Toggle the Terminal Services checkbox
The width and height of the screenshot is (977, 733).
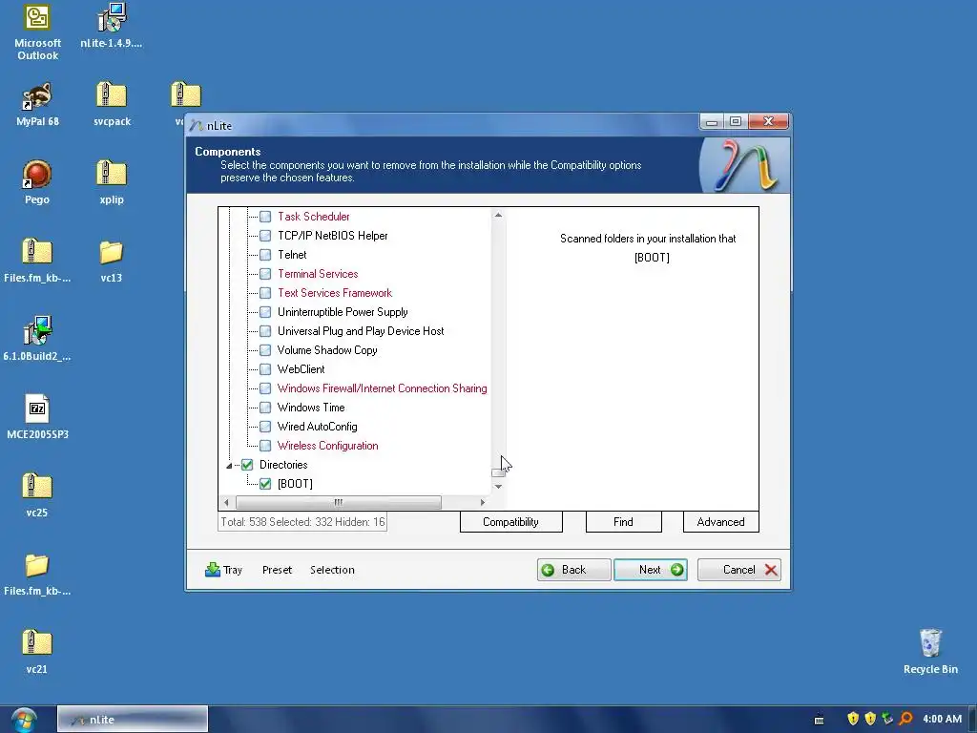pyautogui.click(x=265, y=274)
